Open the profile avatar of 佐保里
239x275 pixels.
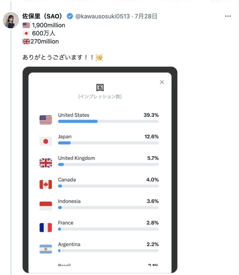pos(11,20)
